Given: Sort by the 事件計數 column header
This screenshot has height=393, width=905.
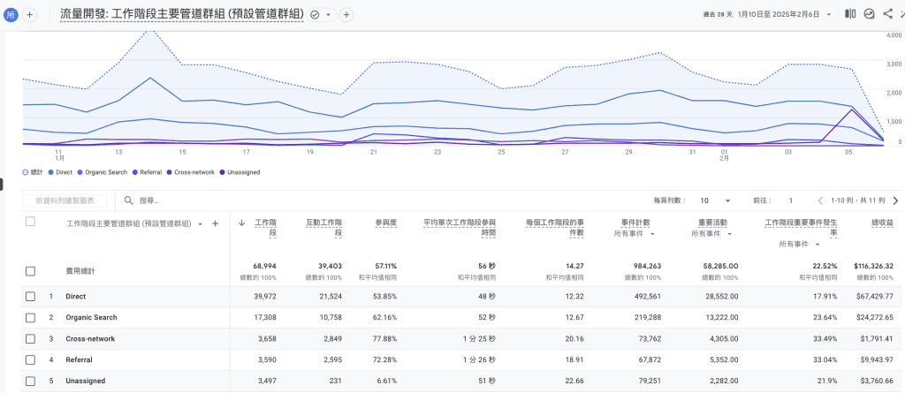Looking at the screenshot, I should (635, 223).
